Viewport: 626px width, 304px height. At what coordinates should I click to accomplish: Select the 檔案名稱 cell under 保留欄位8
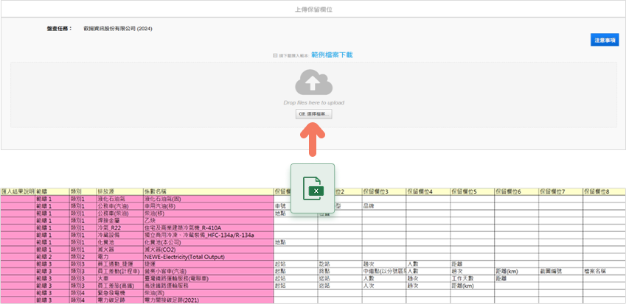[x=599, y=272]
